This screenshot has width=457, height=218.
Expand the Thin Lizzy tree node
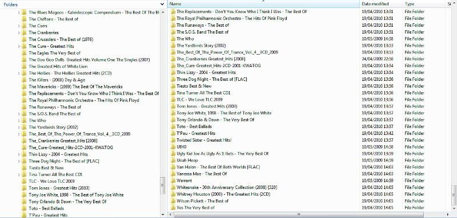[x=19, y=154]
